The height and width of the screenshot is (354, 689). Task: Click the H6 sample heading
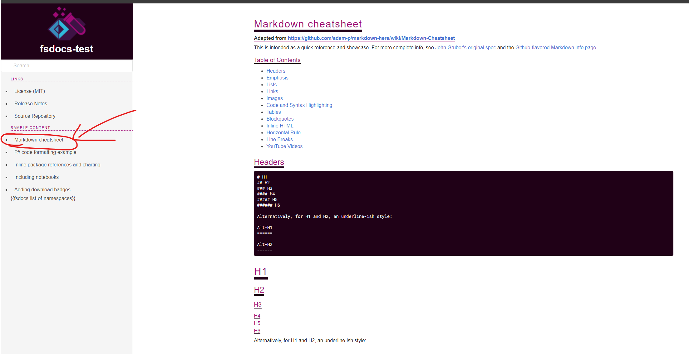pos(257,331)
